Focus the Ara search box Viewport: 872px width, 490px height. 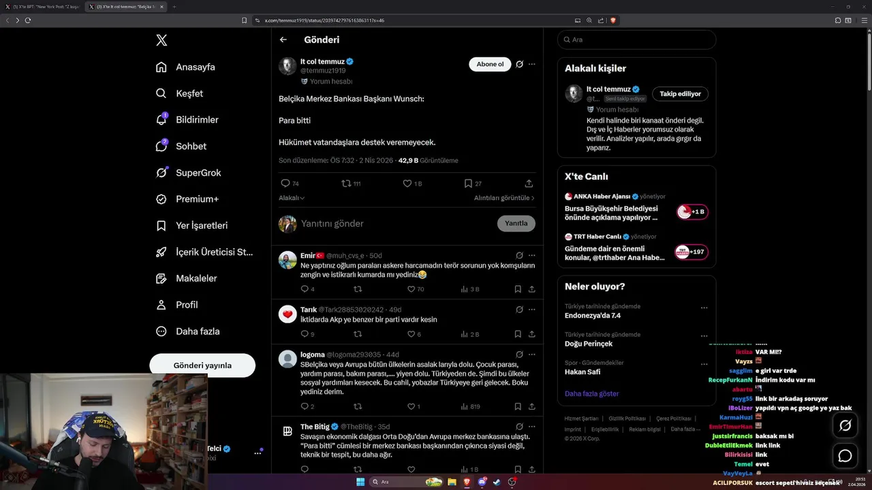[x=636, y=39]
